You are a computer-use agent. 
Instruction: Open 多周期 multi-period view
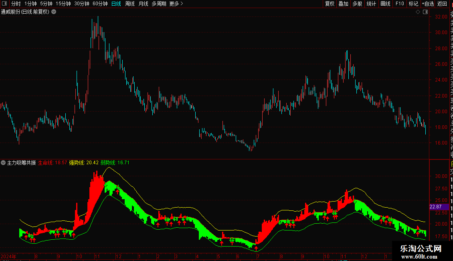click(x=159, y=4)
